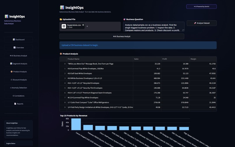Click the Reports document icon

[15, 104]
